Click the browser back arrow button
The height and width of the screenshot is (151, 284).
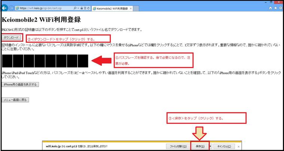coord(4,7)
